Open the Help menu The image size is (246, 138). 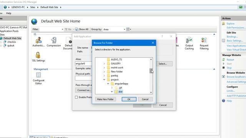coord(8,13)
